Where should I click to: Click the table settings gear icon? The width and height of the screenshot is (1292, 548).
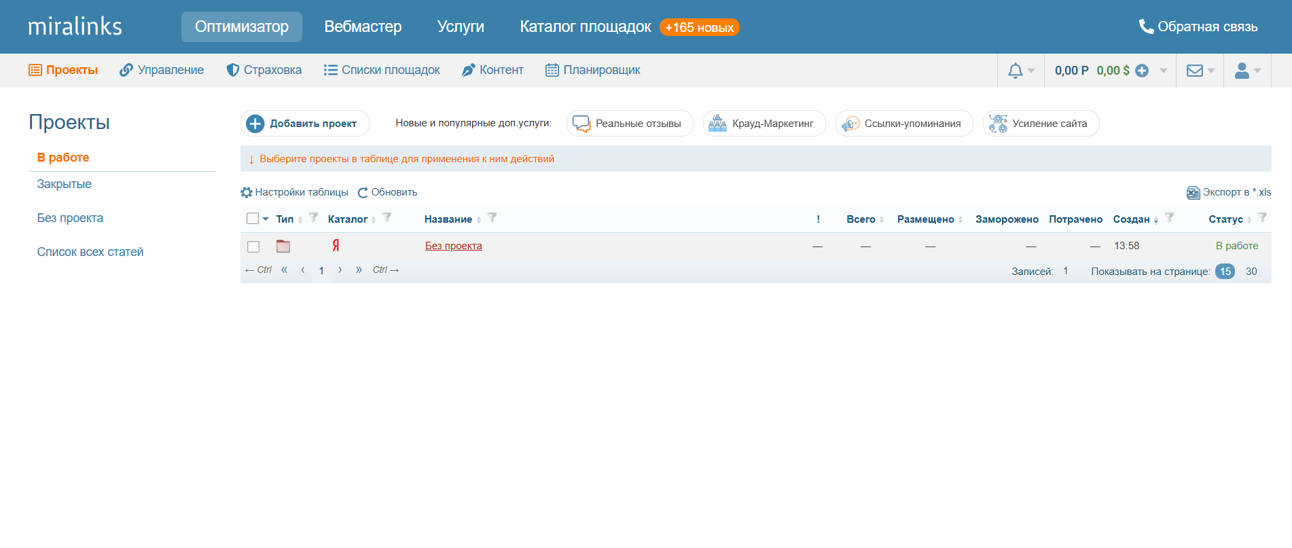pyautogui.click(x=247, y=193)
